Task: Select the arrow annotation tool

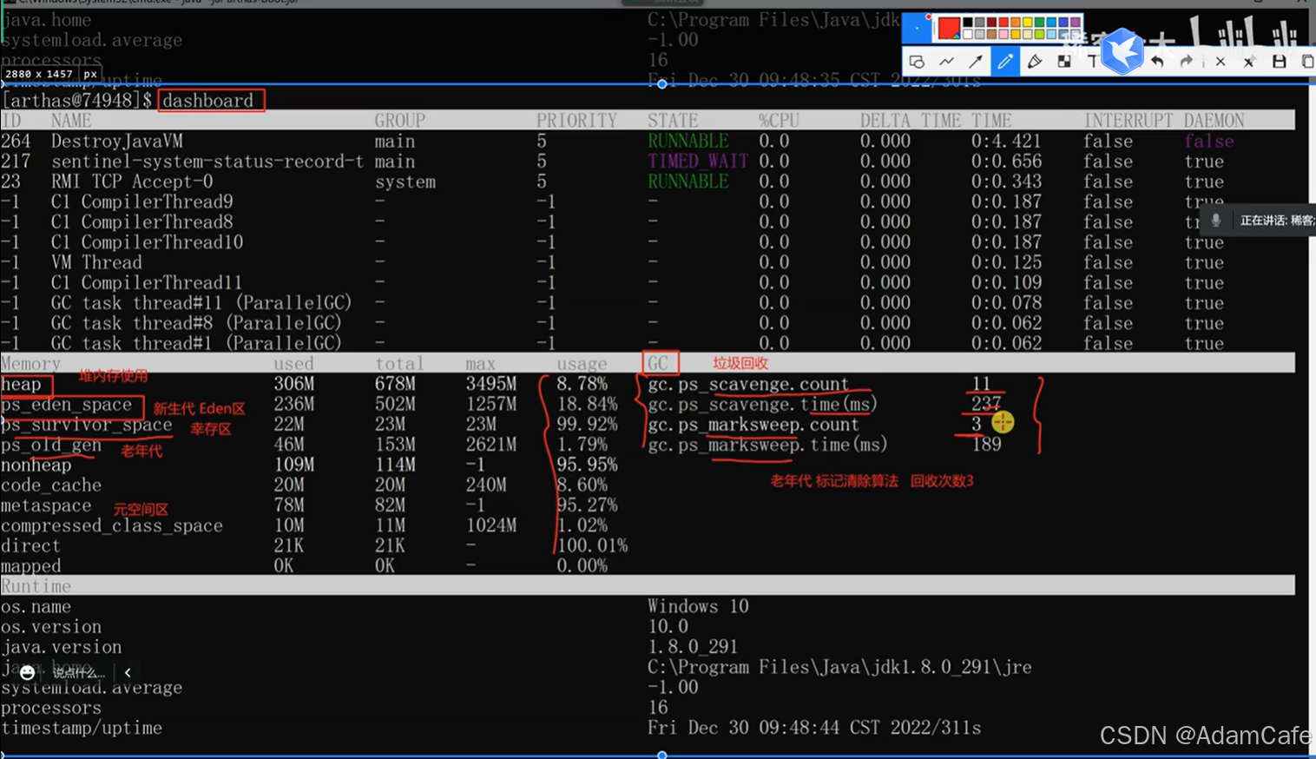Action: click(x=976, y=62)
